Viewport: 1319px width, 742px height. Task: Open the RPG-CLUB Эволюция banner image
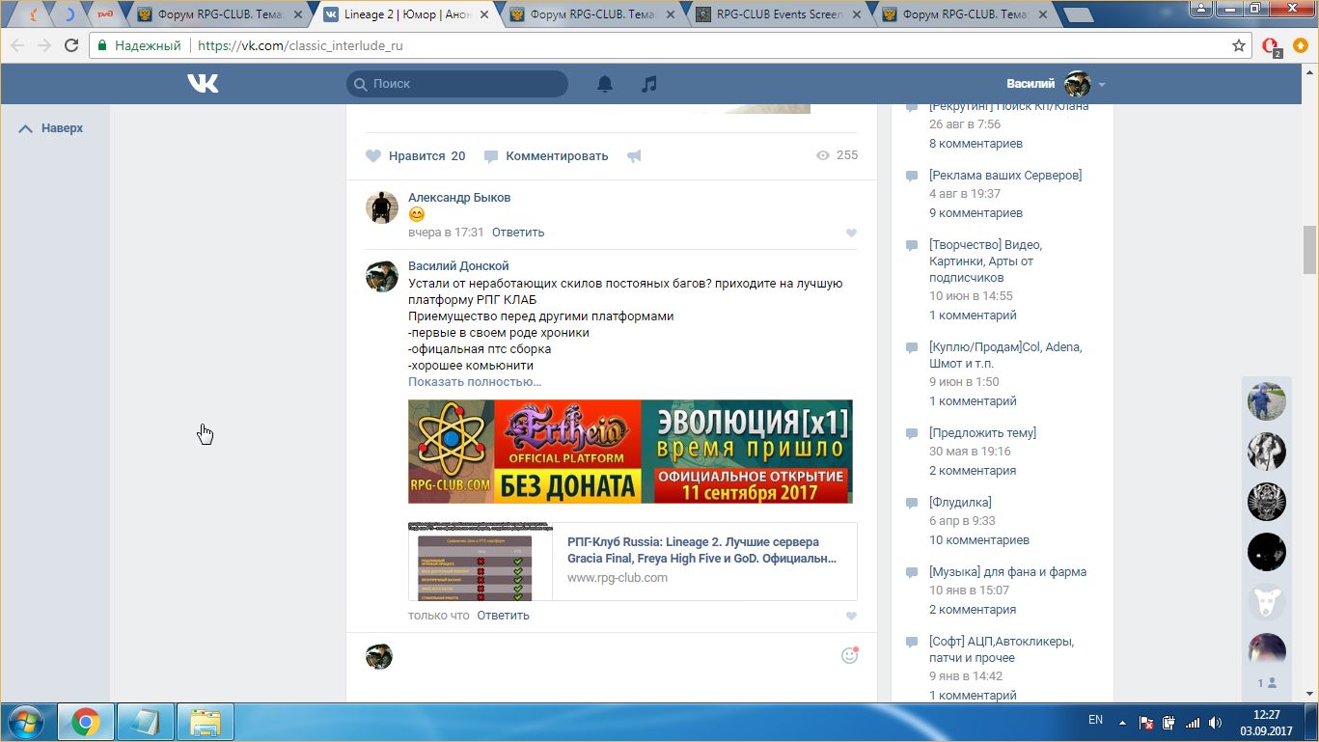630,452
